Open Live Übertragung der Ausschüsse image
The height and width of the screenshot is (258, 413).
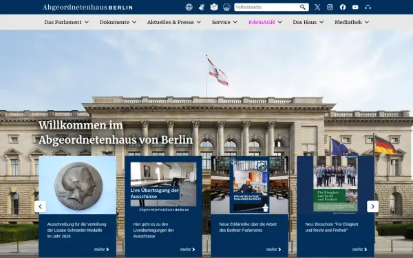pyautogui.click(x=164, y=185)
